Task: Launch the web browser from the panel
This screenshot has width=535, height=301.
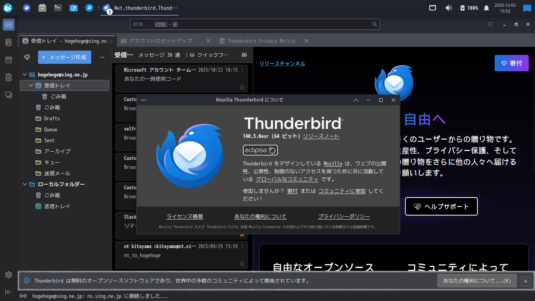Action: 26,8
